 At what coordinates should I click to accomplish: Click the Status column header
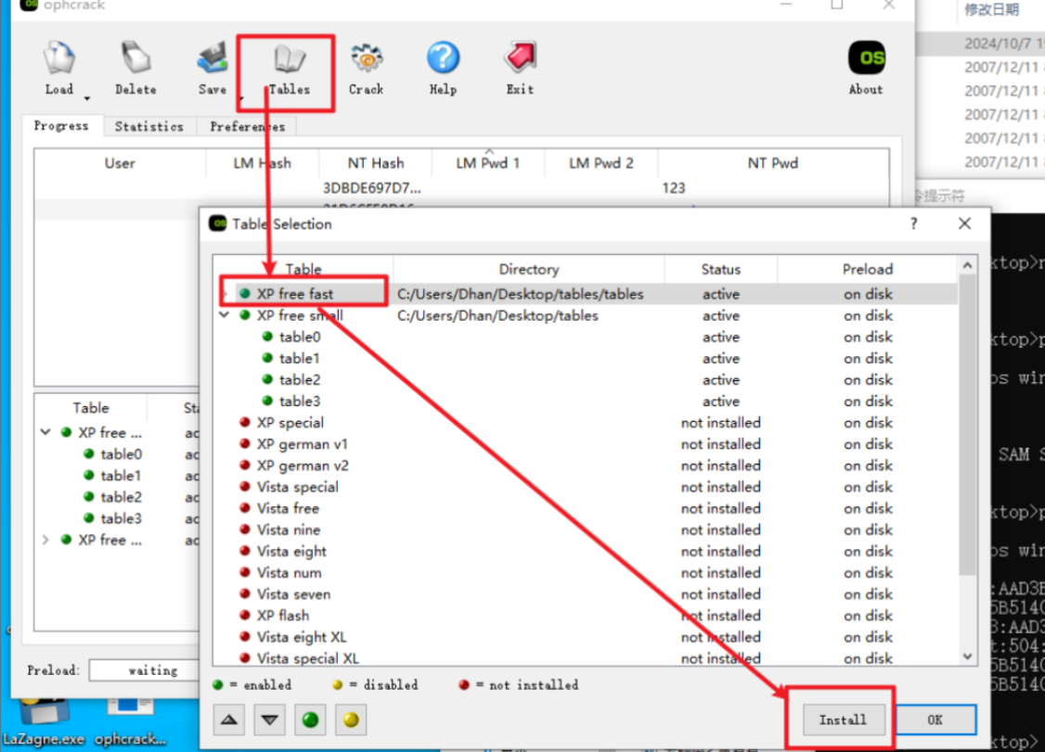[x=720, y=269]
